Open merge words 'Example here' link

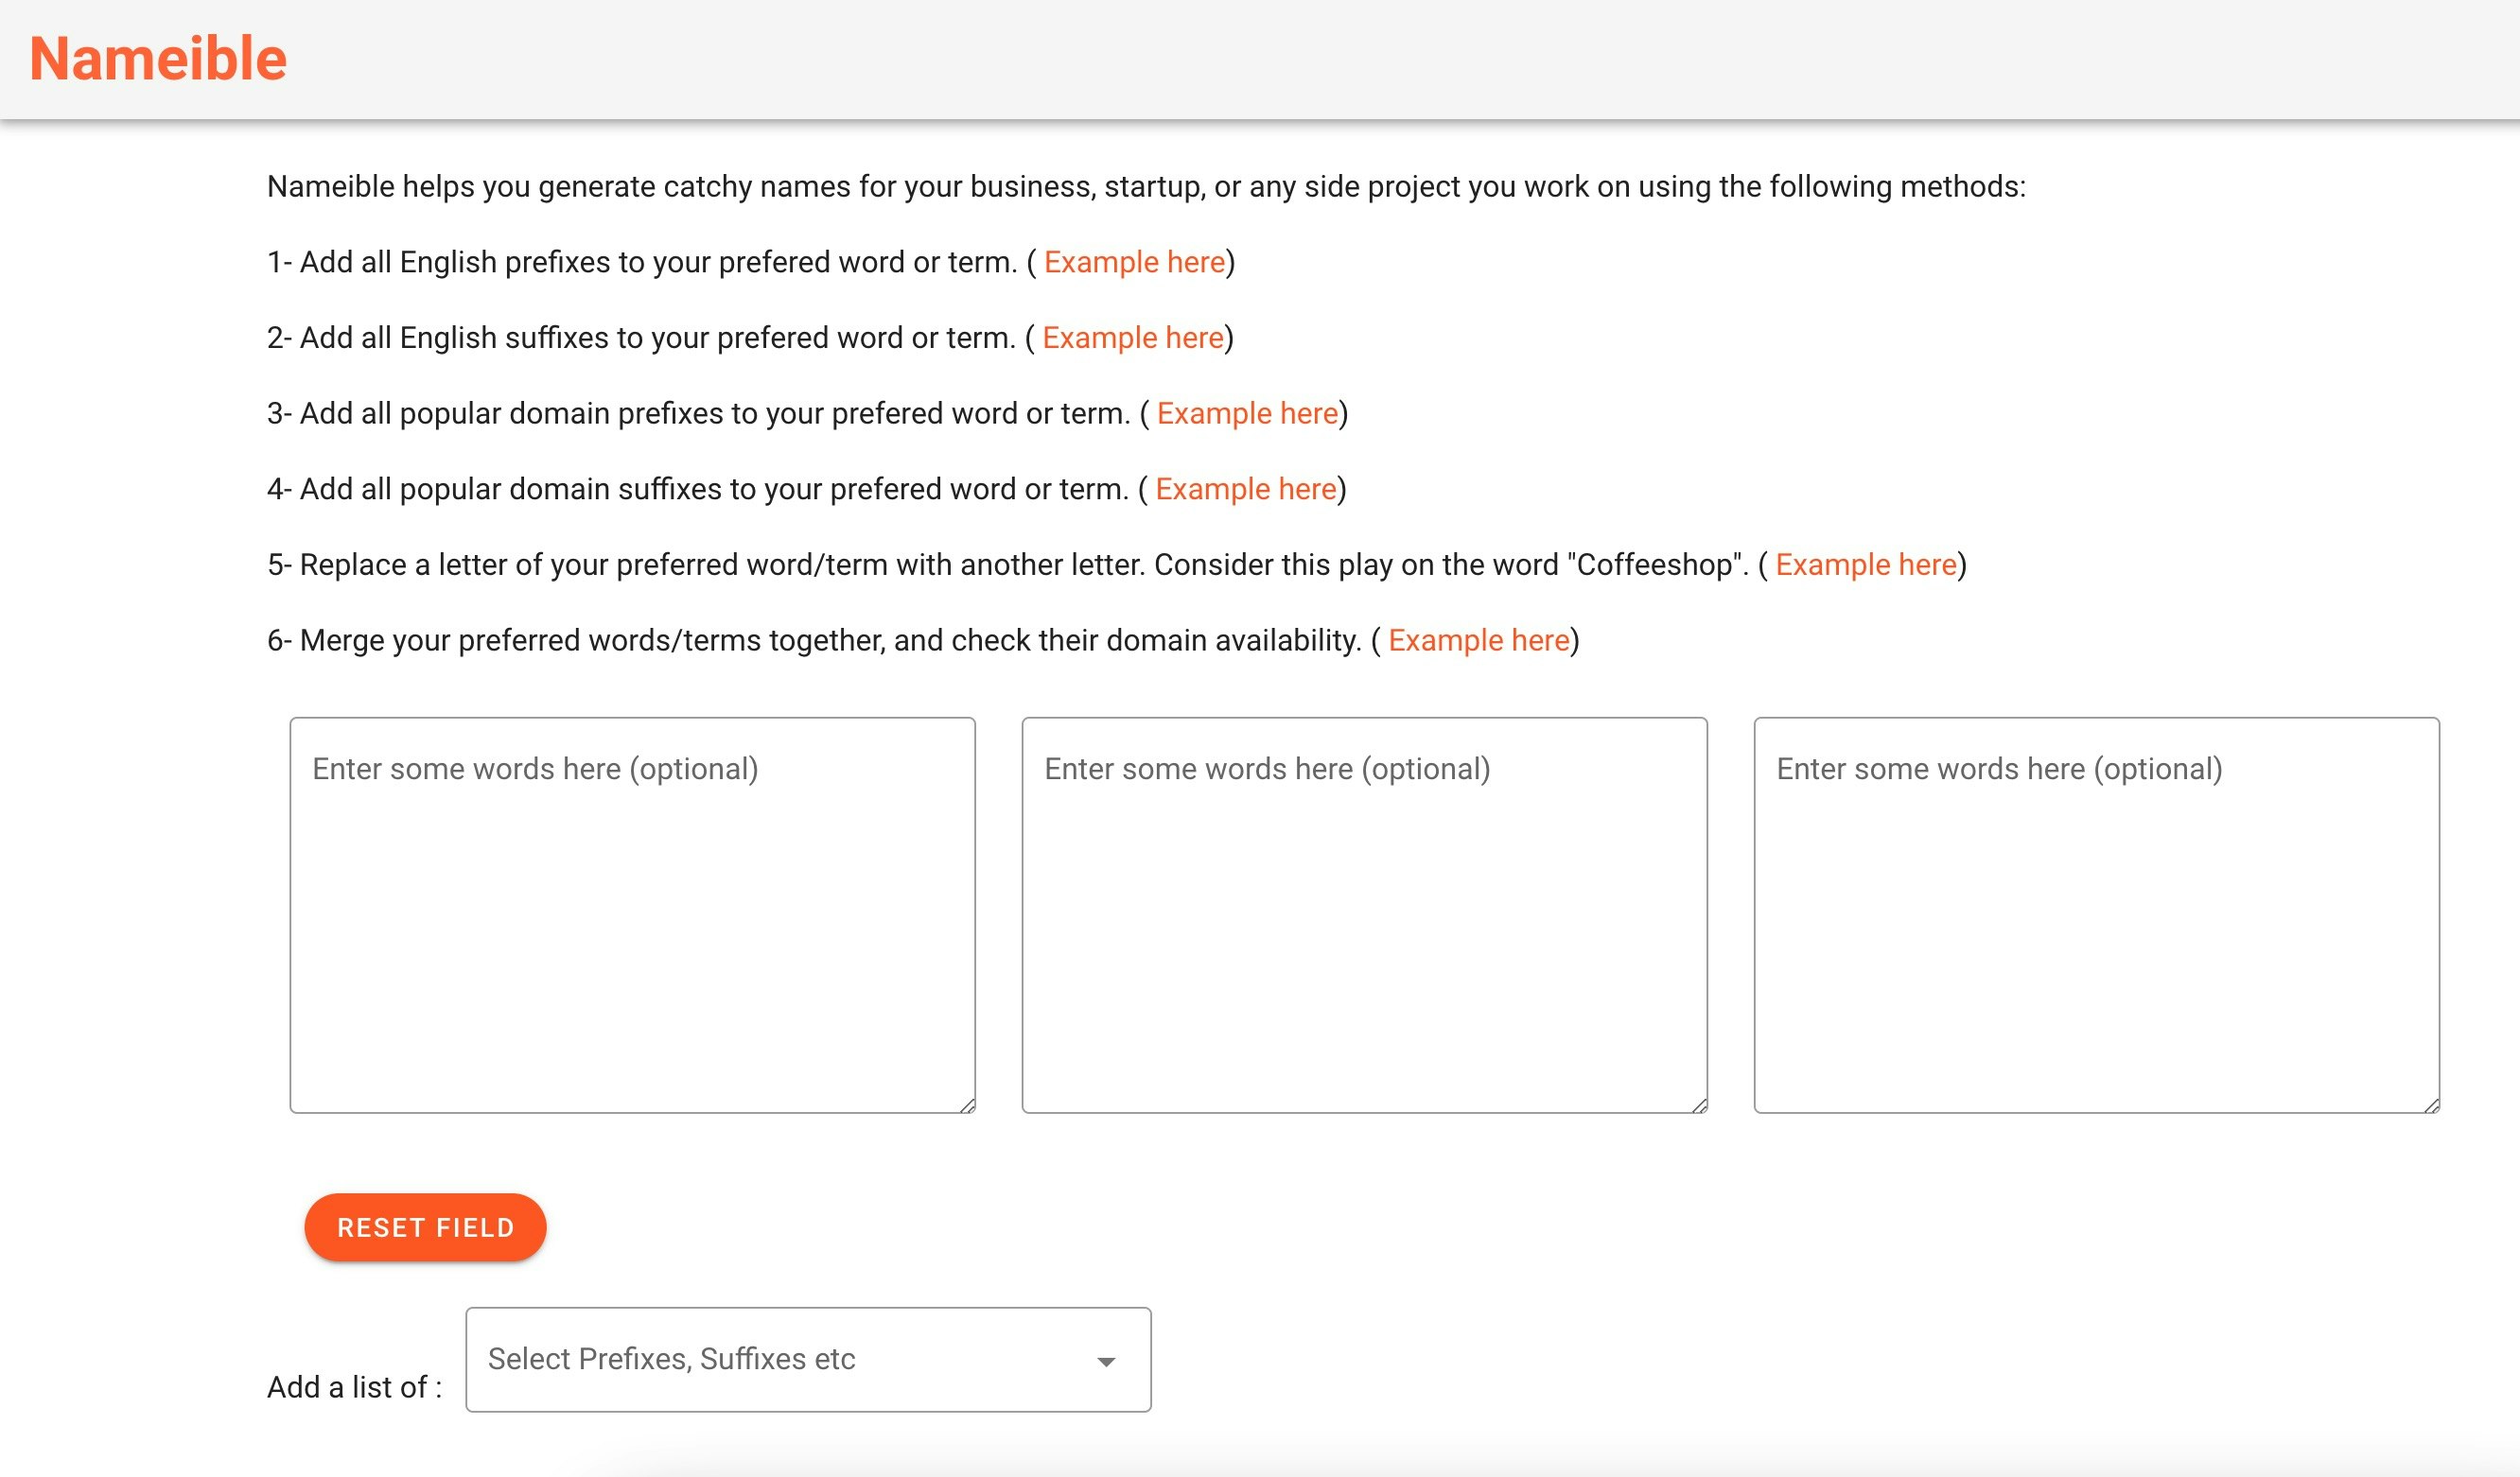[x=1478, y=640]
